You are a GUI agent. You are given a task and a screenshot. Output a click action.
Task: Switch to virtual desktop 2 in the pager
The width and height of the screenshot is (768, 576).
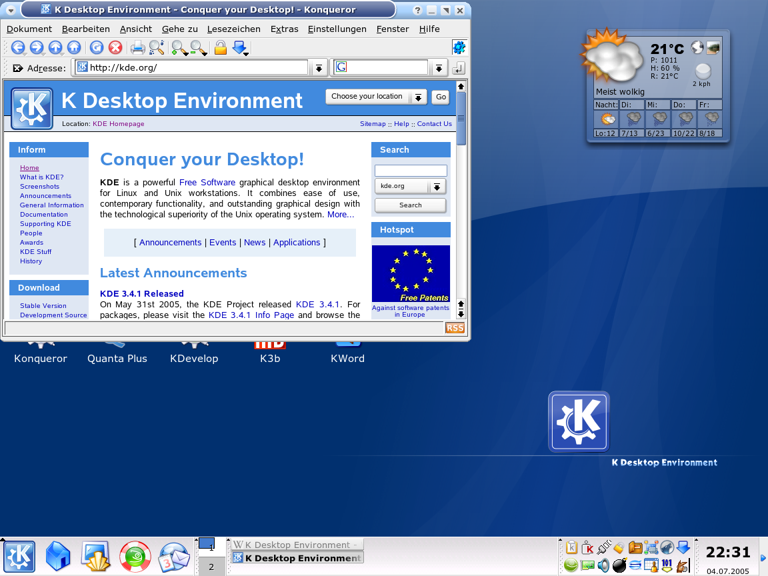click(211, 566)
